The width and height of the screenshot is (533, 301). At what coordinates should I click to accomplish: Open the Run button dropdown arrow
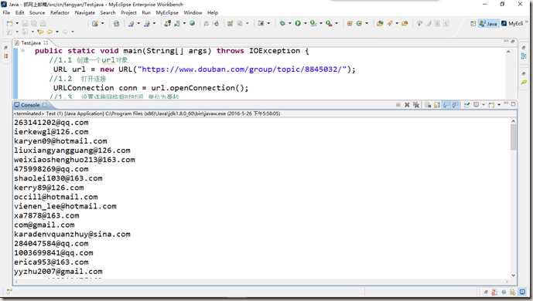click(305, 23)
